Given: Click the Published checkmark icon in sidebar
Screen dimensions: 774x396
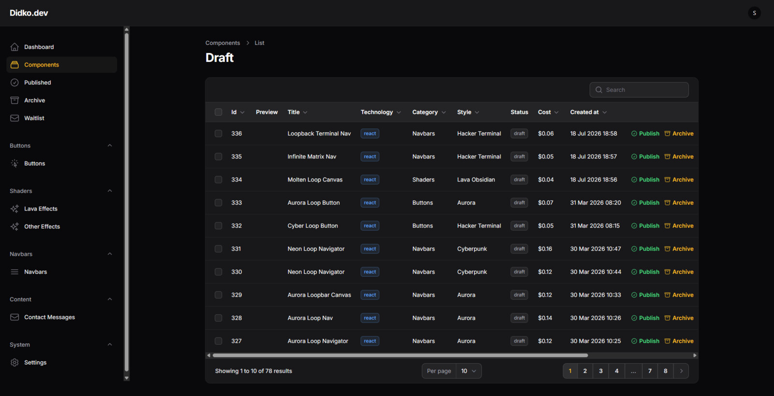Looking at the screenshot, I should click(x=15, y=83).
